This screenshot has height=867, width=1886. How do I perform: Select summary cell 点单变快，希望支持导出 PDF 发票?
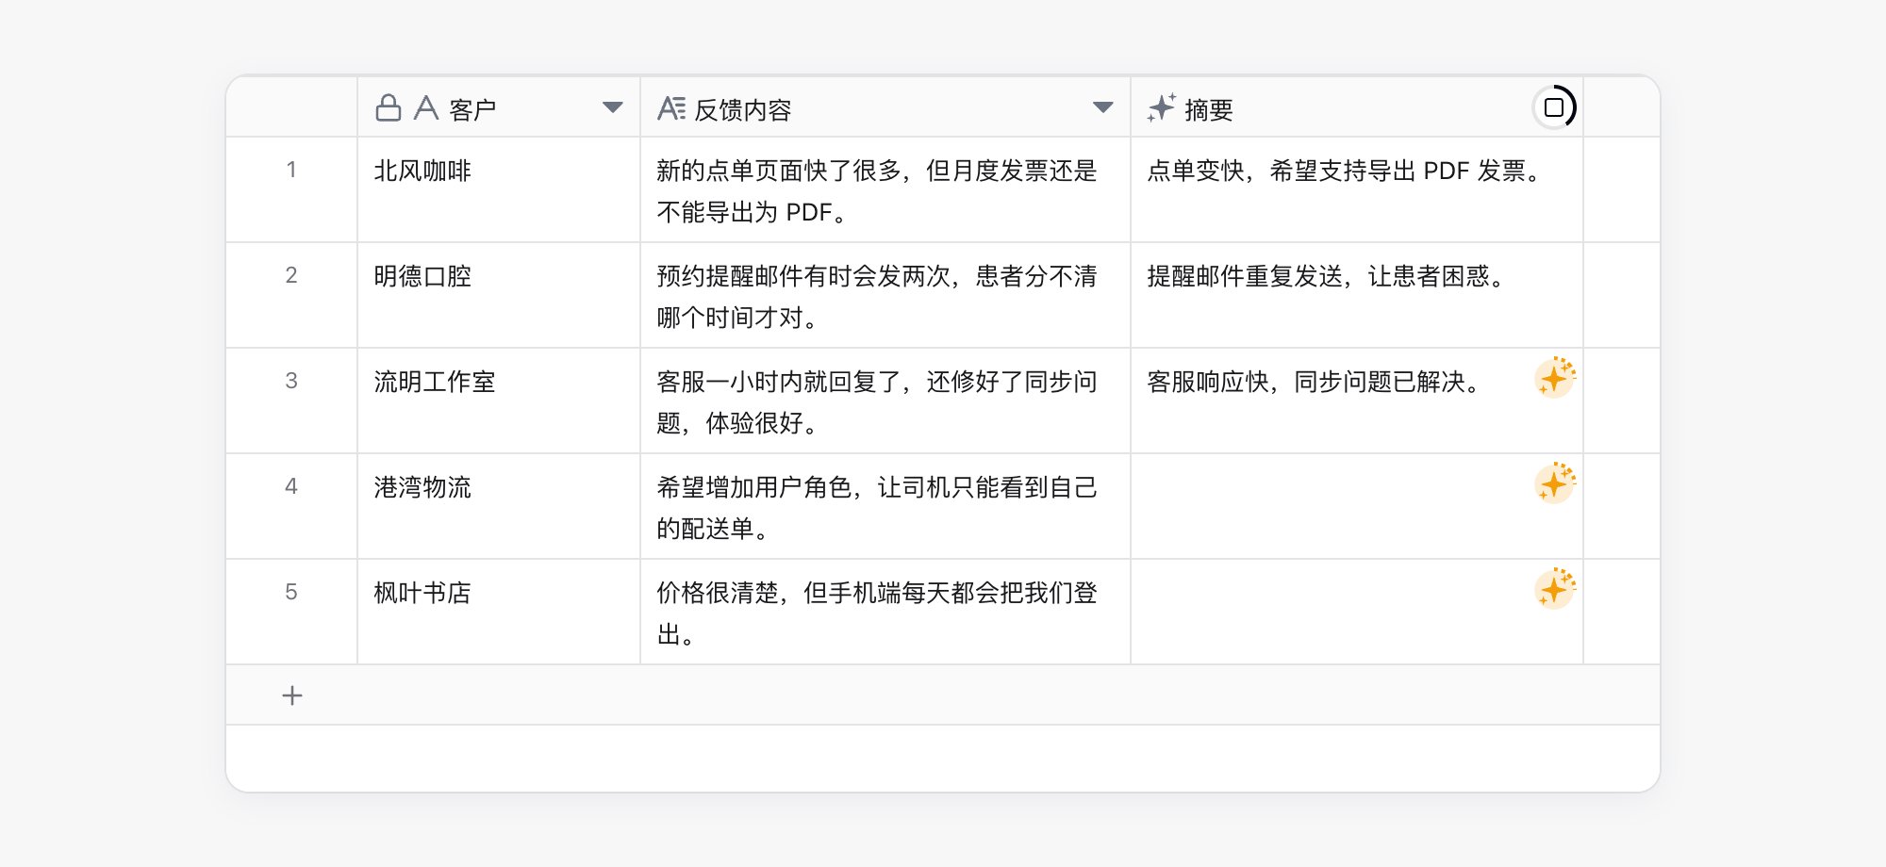point(1357,189)
